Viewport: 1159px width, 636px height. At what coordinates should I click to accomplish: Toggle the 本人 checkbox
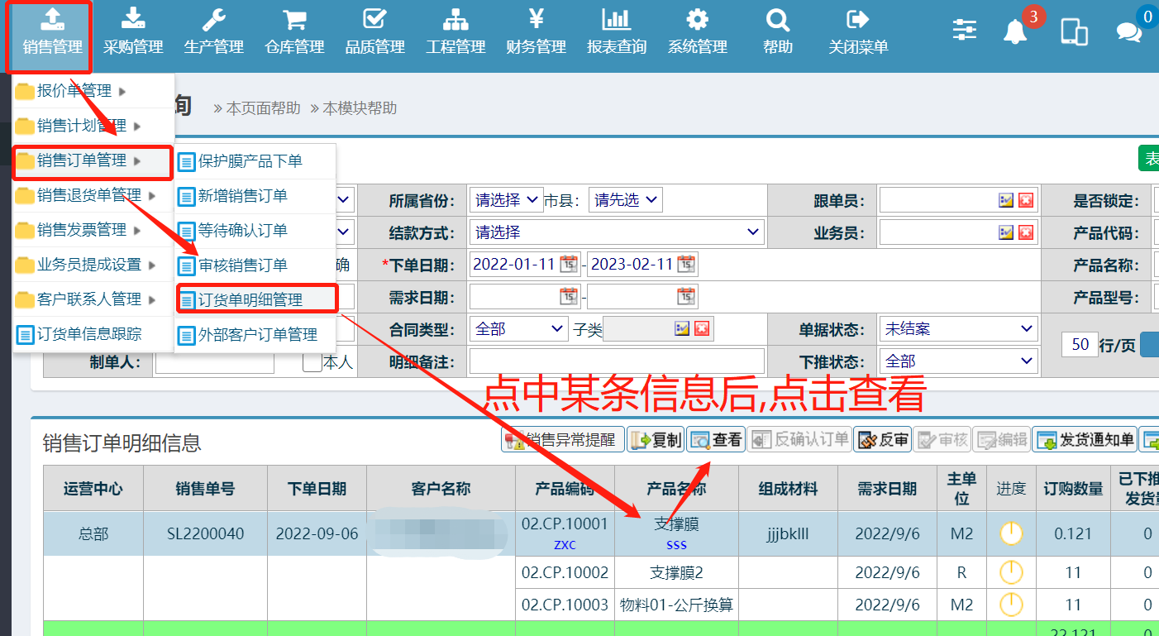312,362
